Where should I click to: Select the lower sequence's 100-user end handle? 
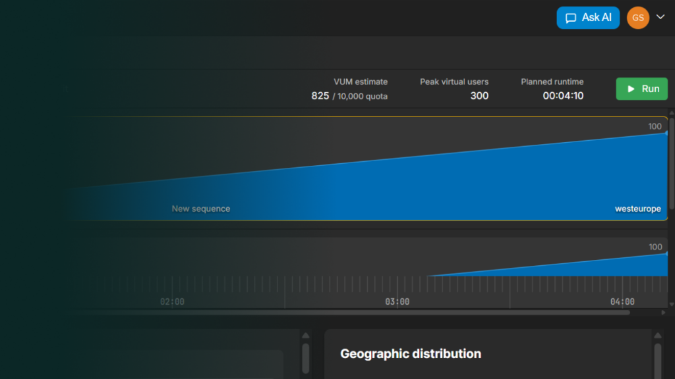coord(666,253)
